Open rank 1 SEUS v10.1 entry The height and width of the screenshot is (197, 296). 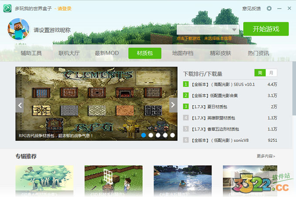(230, 84)
